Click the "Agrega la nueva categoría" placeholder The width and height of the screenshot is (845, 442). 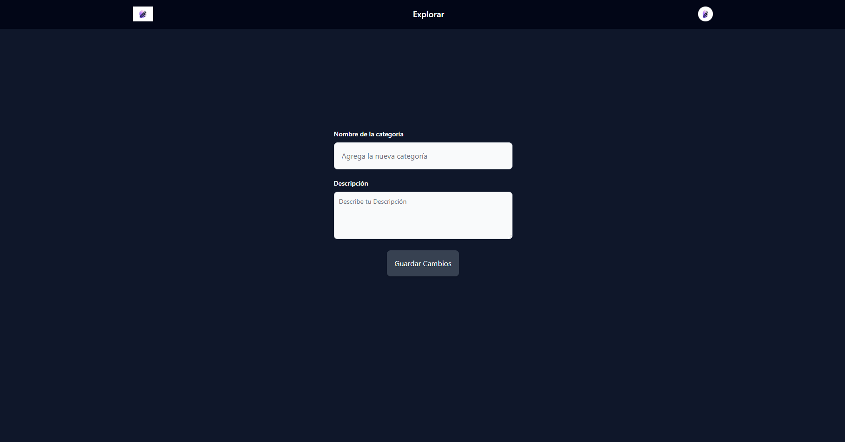coord(384,156)
